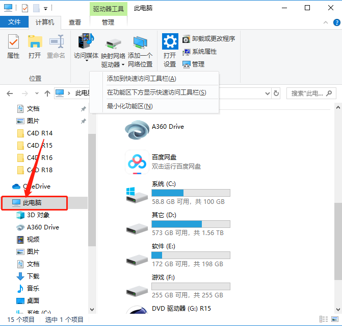
Task: Click the system icon in title bar
Action: click(x=8, y=8)
